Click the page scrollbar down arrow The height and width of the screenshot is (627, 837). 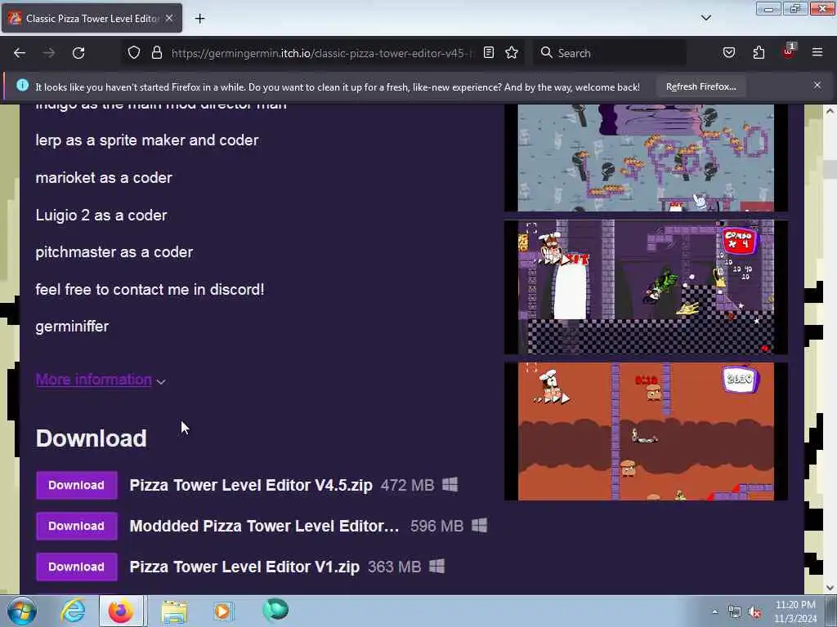pyautogui.click(x=830, y=588)
